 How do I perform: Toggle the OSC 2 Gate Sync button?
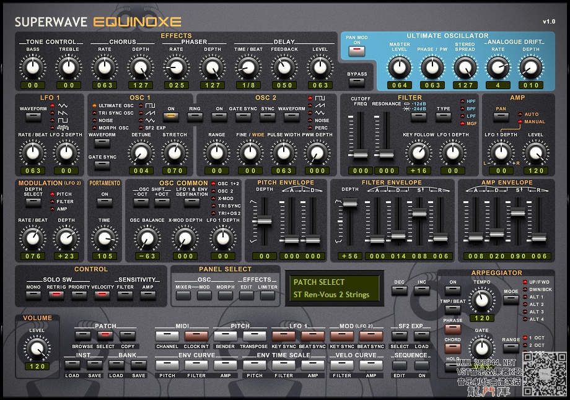tap(243, 116)
